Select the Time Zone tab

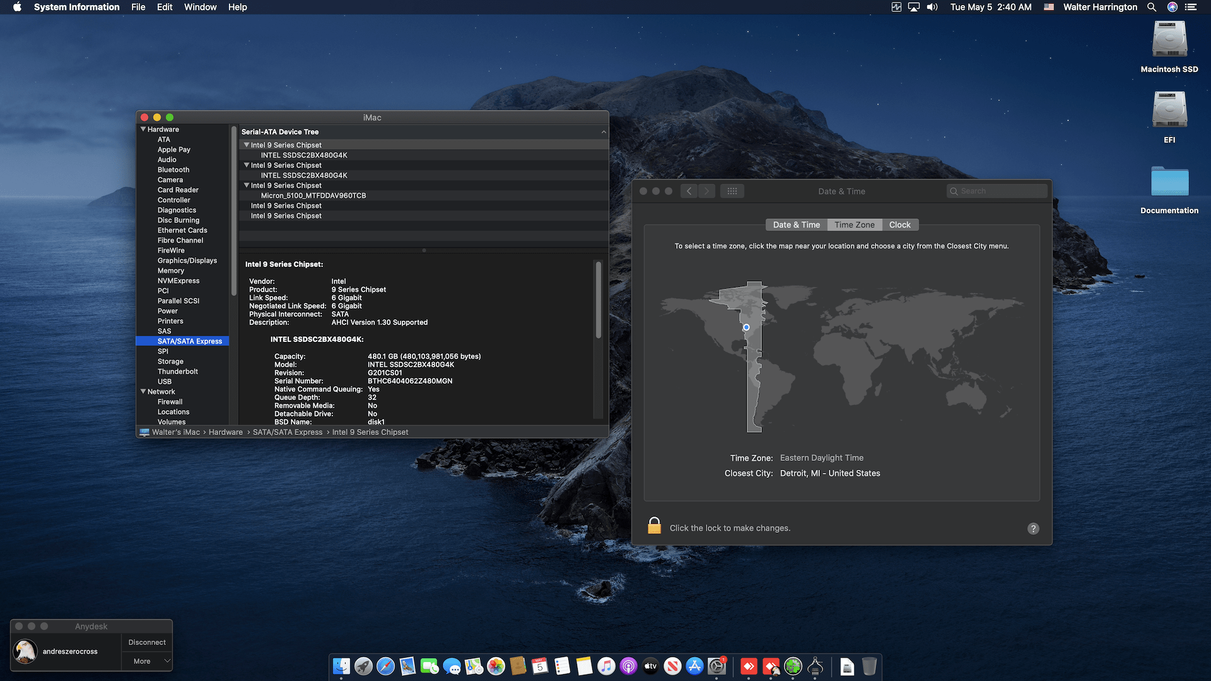coord(855,224)
